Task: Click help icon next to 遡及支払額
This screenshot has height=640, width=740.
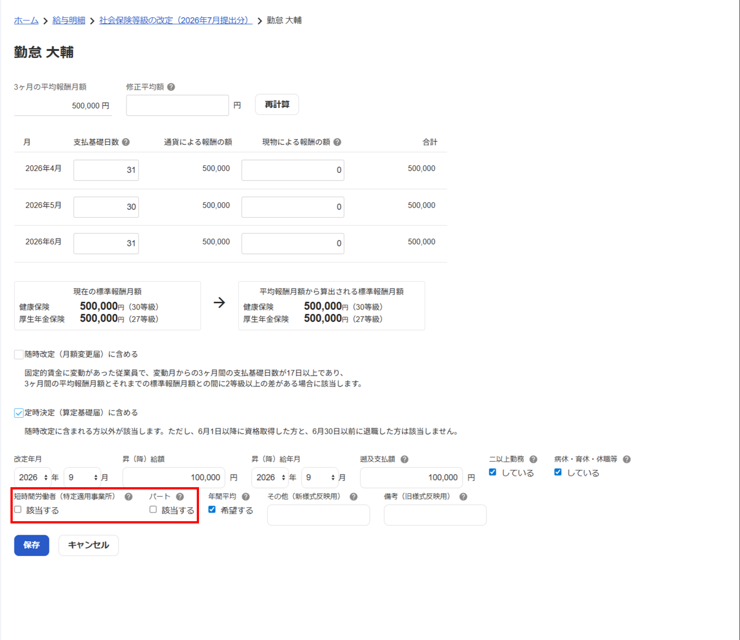Action: 404,459
